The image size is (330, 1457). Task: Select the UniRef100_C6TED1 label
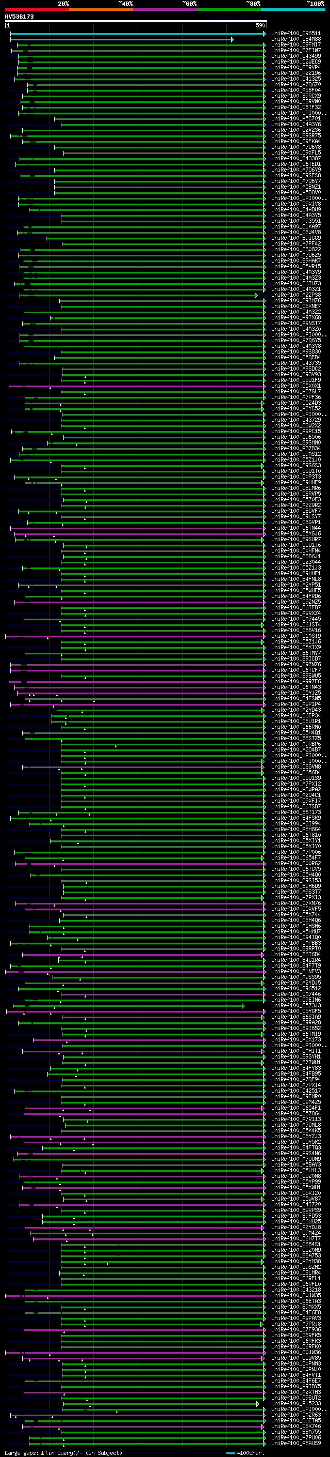(296, 164)
